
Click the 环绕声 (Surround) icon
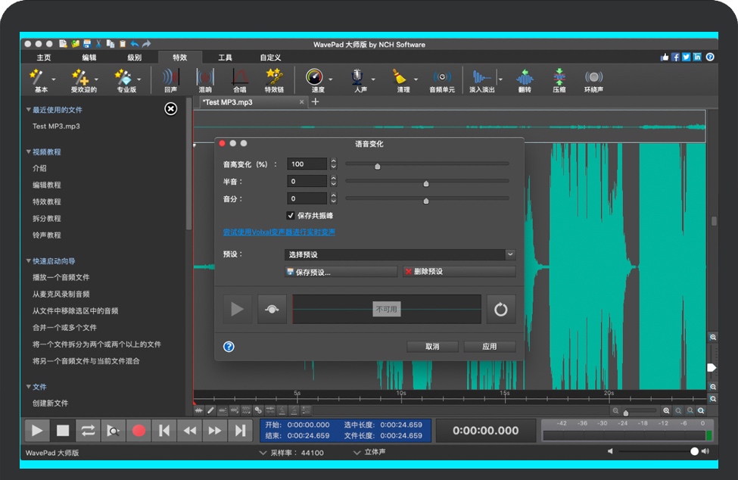(x=593, y=79)
